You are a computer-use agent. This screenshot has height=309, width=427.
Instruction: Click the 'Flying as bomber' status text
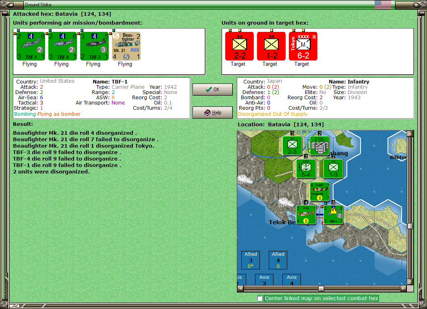[x=59, y=114]
